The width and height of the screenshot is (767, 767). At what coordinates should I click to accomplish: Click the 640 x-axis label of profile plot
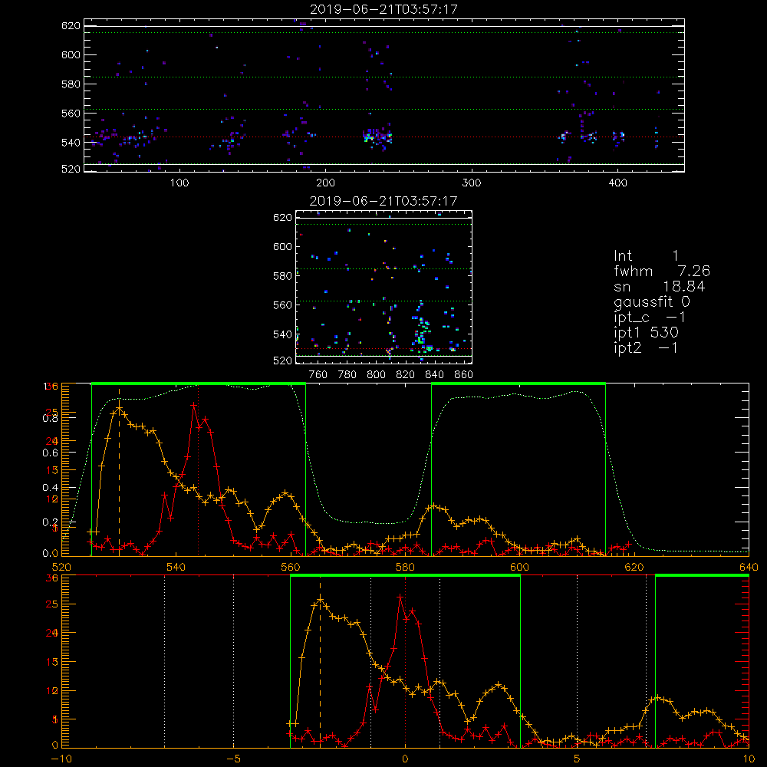click(749, 568)
